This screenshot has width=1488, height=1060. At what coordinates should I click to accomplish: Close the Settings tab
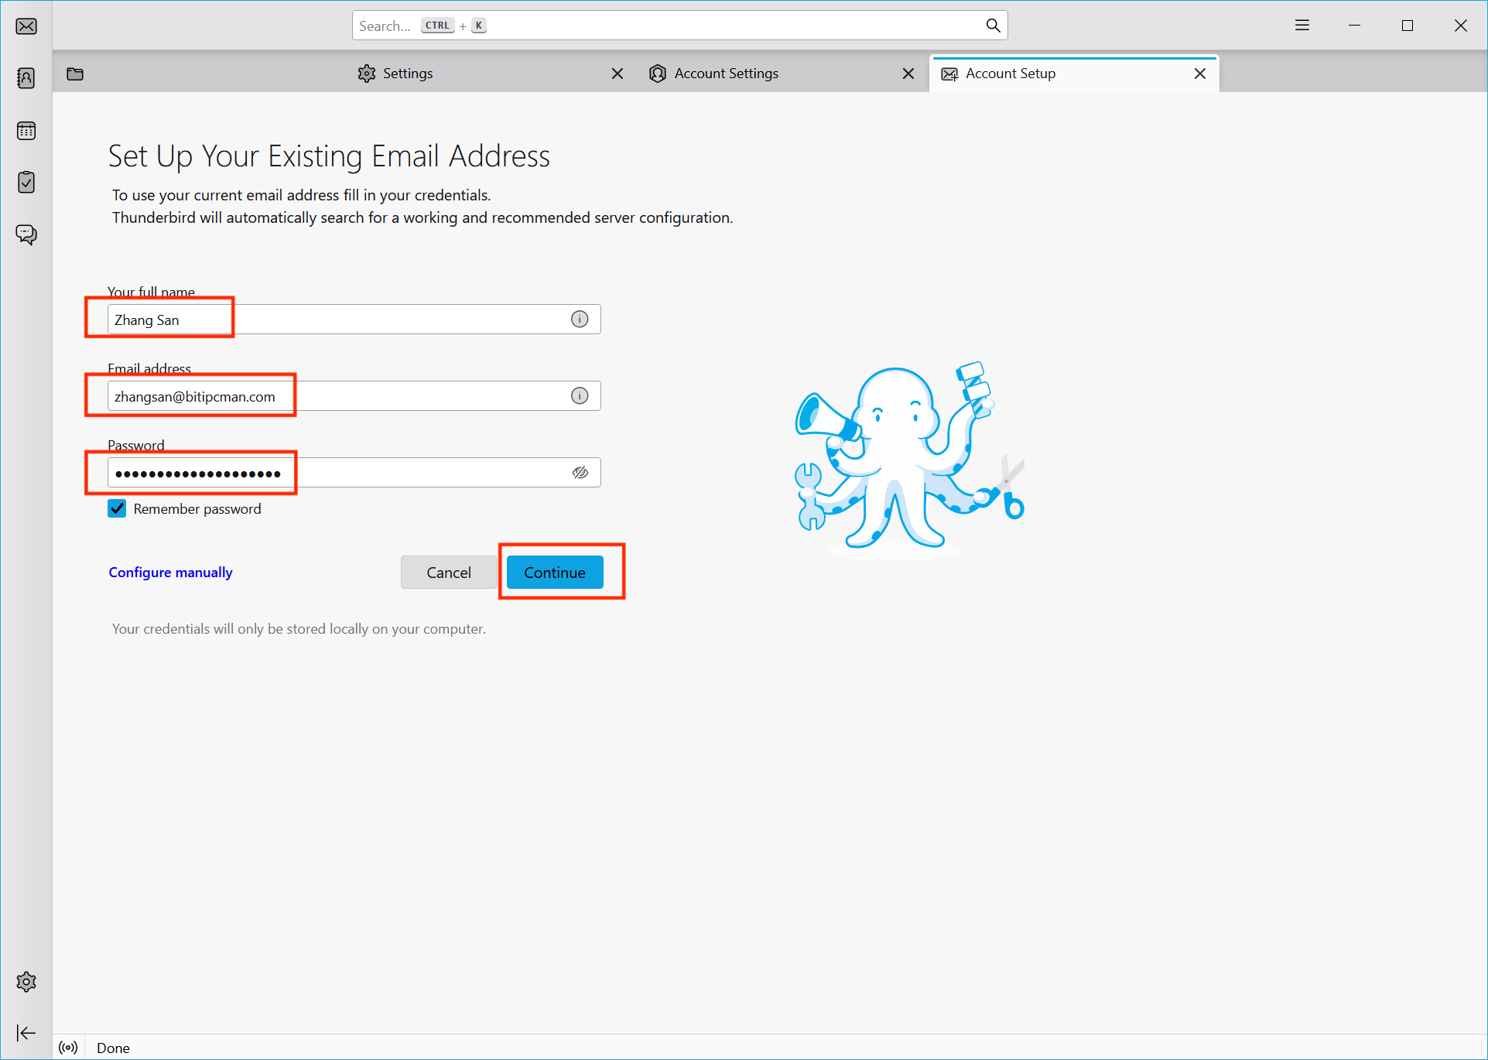[x=617, y=74]
